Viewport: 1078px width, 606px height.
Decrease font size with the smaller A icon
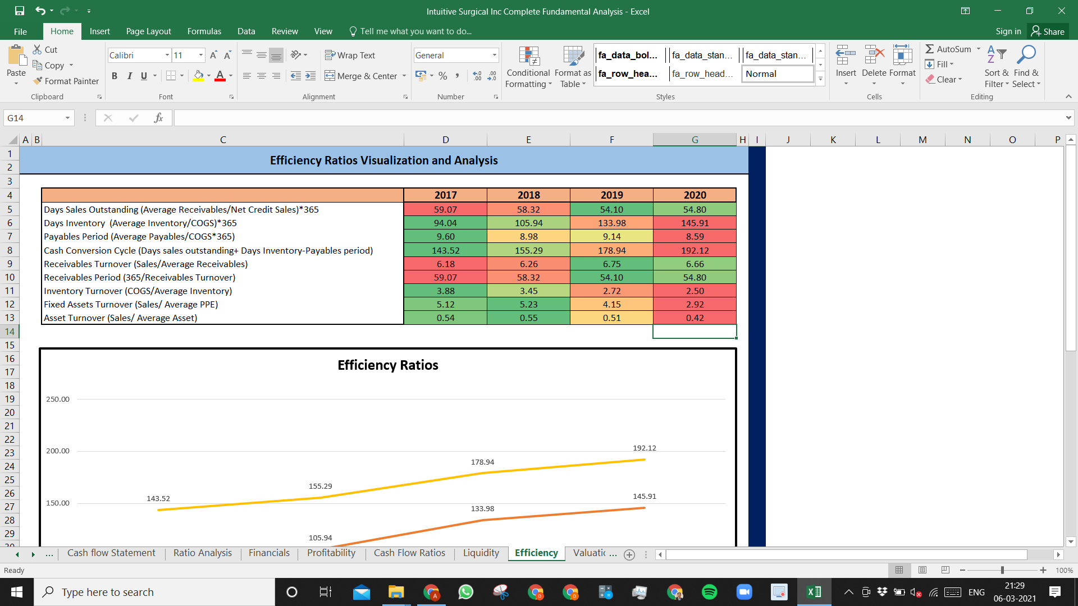click(x=227, y=55)
